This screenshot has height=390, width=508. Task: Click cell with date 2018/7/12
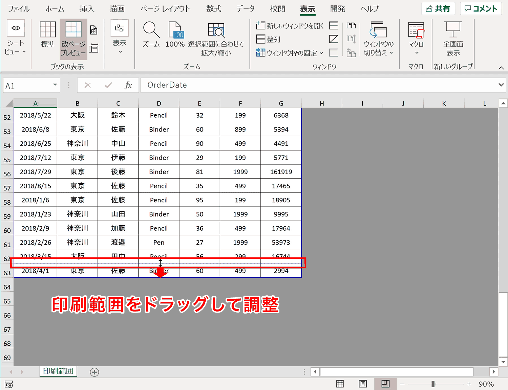click(x=36, y=158)
